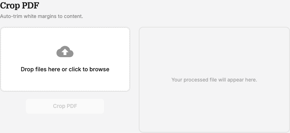Click "Your processed file will appear here" text
This screenshot has height=133, width=290.
[214, 80]
